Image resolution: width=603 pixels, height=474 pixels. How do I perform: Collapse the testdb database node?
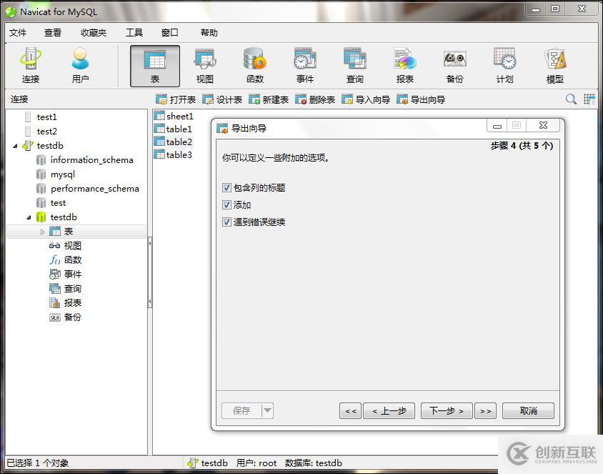coord(29,217)
